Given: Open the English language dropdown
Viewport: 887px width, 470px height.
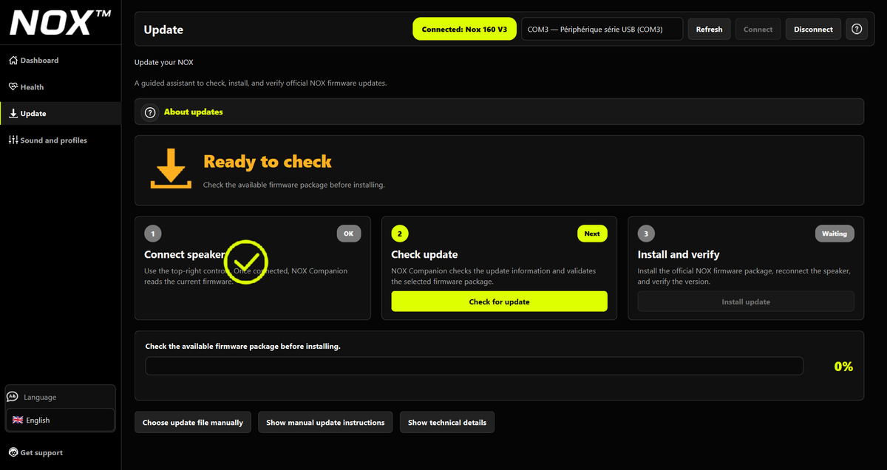Looking at the screenshot, I should [60, 420].
